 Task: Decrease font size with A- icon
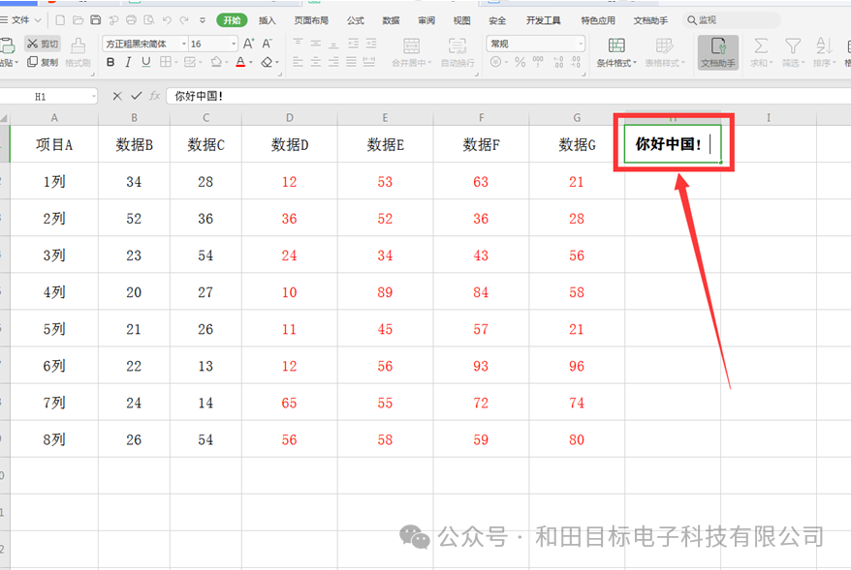pyautogui.click(x=267, y=44)
